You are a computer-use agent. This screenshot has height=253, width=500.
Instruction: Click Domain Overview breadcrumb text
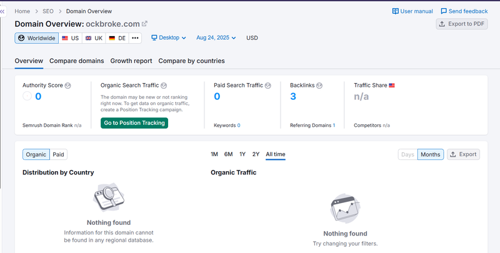click(89, 11)
